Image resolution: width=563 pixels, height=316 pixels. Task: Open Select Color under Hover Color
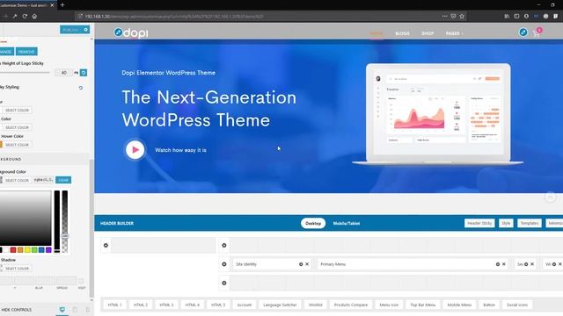(17, 145)
